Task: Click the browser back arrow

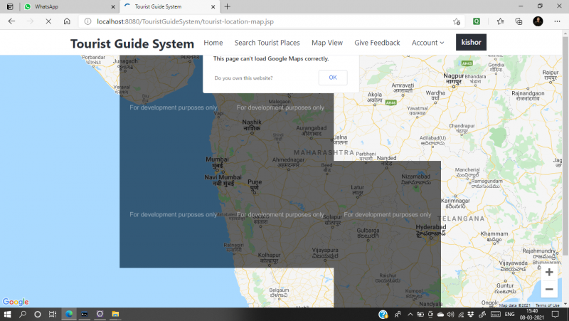Action: point(11,21)
